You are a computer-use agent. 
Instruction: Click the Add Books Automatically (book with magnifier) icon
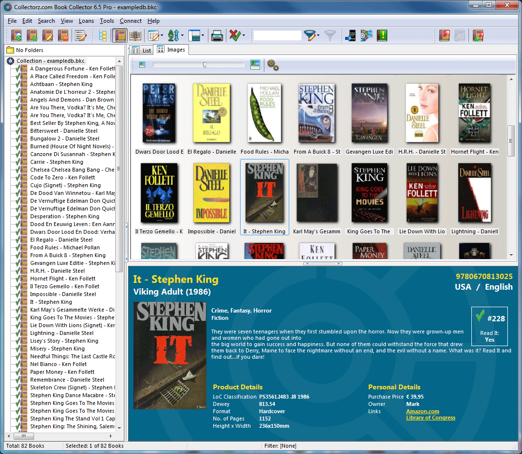coord(17,35)
